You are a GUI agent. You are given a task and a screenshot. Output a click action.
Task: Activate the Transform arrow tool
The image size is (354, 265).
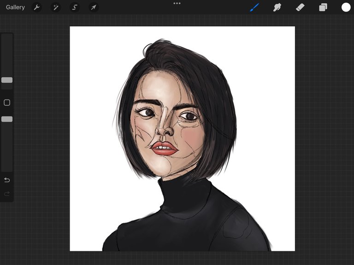tap(94, 7)
